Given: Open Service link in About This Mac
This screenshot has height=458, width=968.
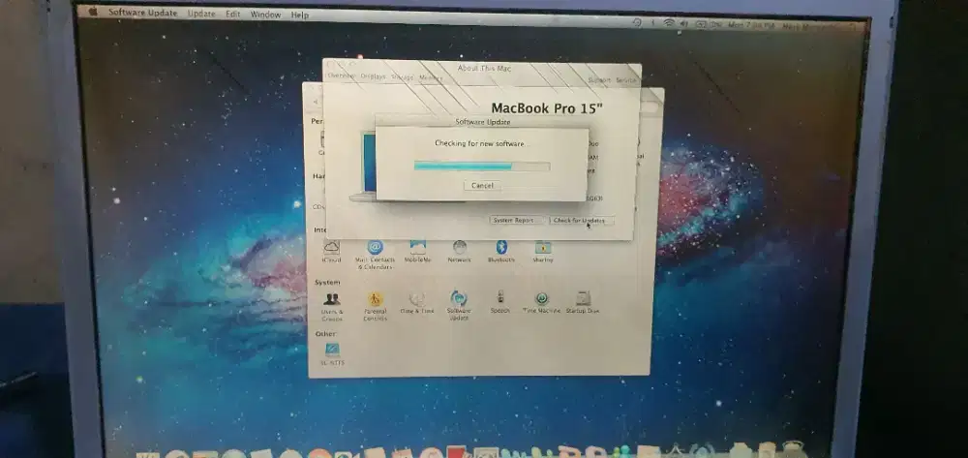Looking at the screenshot, I should point(625,80).
